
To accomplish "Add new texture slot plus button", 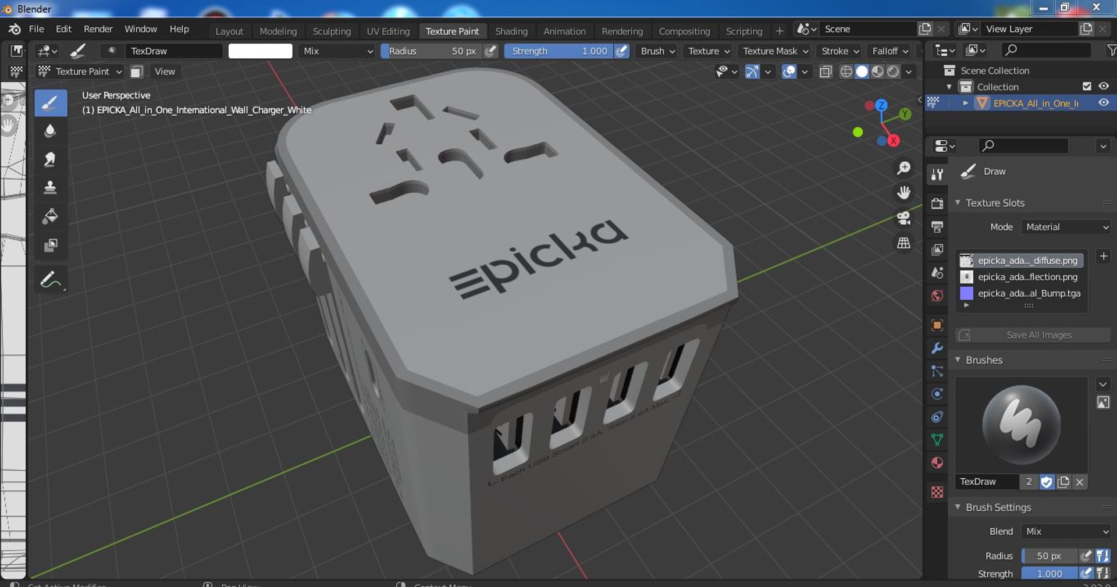I will (x=1103, y=256).
